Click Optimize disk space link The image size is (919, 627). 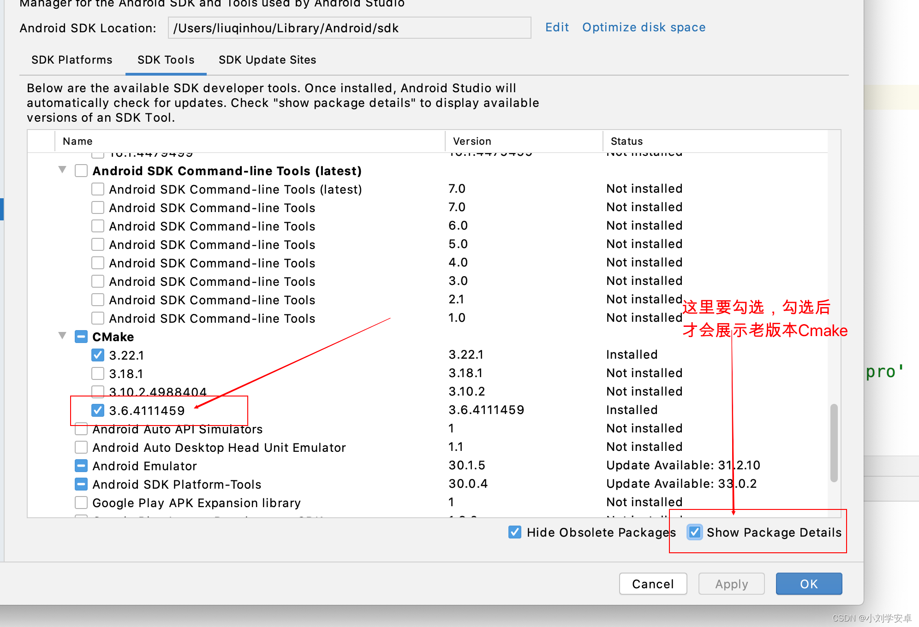click(644, 28)
